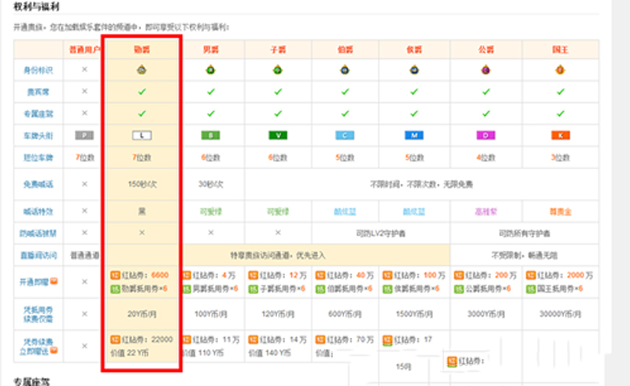Click the 伯爵 identity badge icon

pyautogui.click(x=345, y=70)
